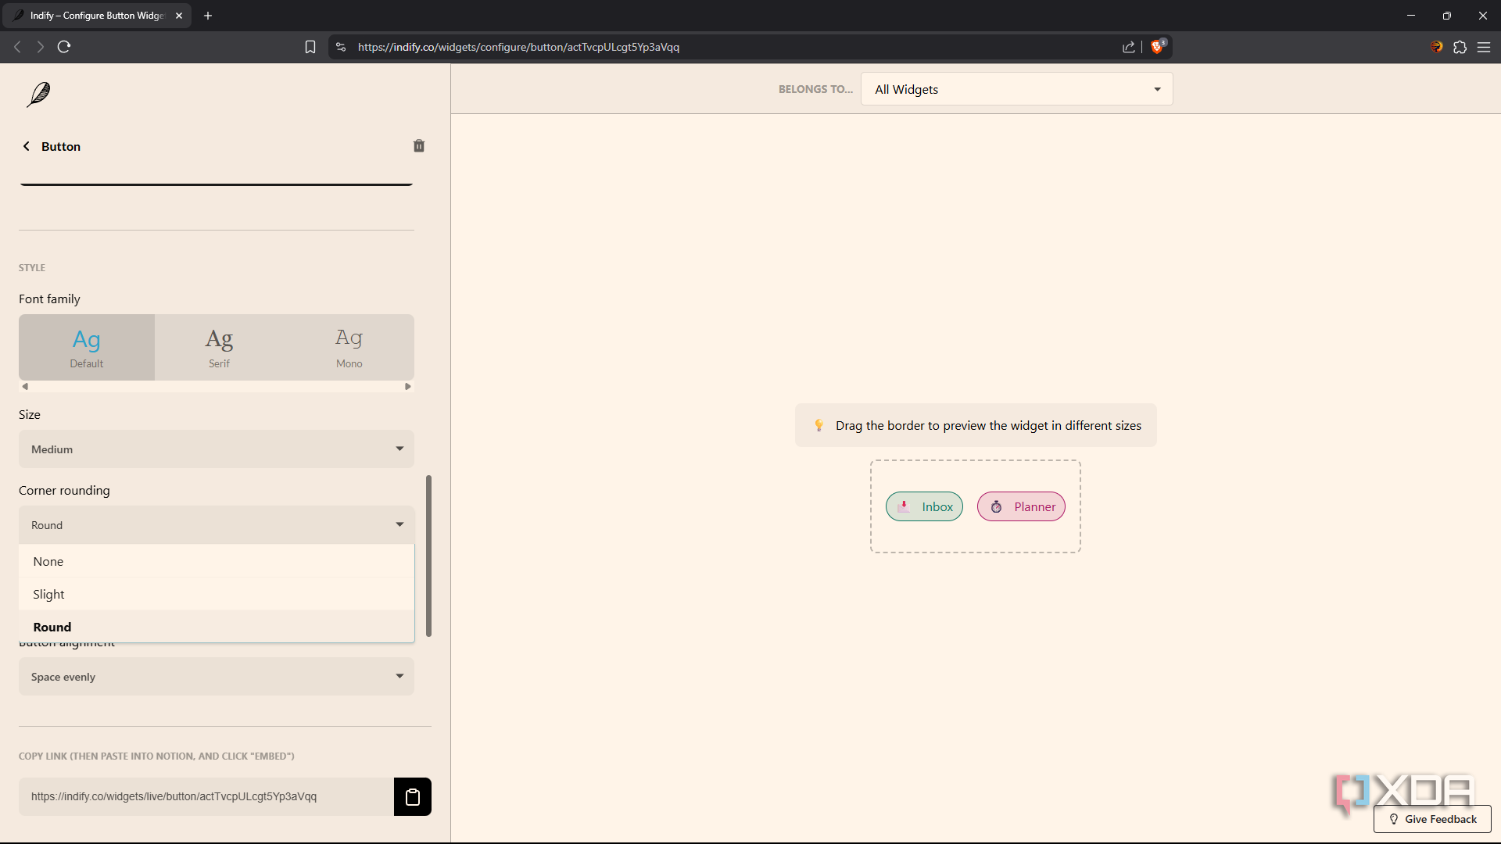Click the Indify feather logo
This screenshot has width=1501, height=844.
pyautogui.click(x=38, y=95)
